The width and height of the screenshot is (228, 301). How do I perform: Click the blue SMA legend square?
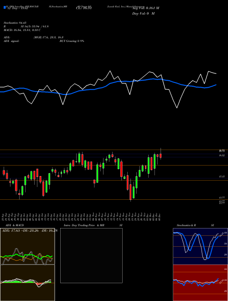[x=5, y=7]
